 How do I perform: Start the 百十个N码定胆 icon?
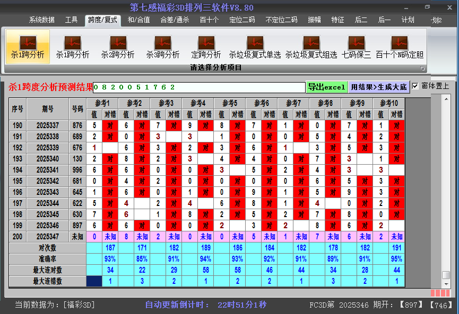pos(400,46)
